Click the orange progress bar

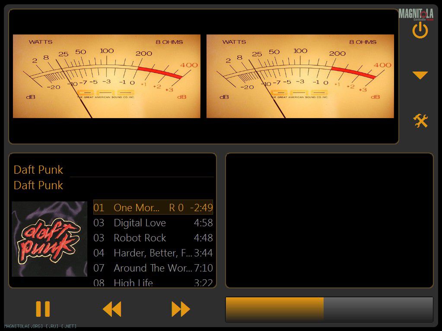point(329,309)
